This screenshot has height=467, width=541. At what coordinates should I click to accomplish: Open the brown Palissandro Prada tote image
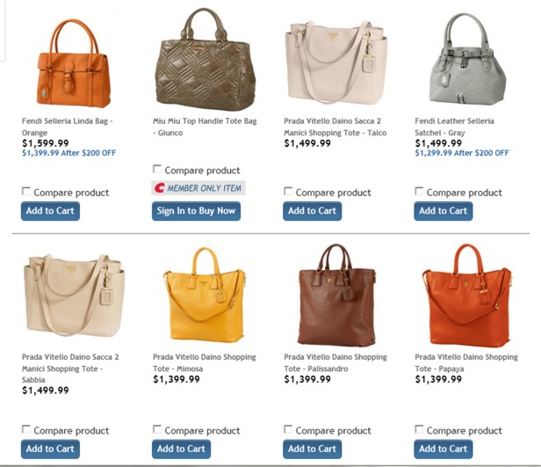click(336, 295)
